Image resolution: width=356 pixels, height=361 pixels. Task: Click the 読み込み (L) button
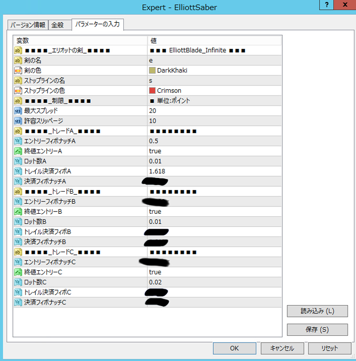[317, 311]
